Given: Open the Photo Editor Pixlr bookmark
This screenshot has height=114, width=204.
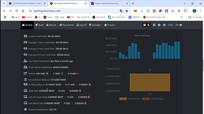Looking at the screenshot, I should pyautogui.click(x=117, y=17).
